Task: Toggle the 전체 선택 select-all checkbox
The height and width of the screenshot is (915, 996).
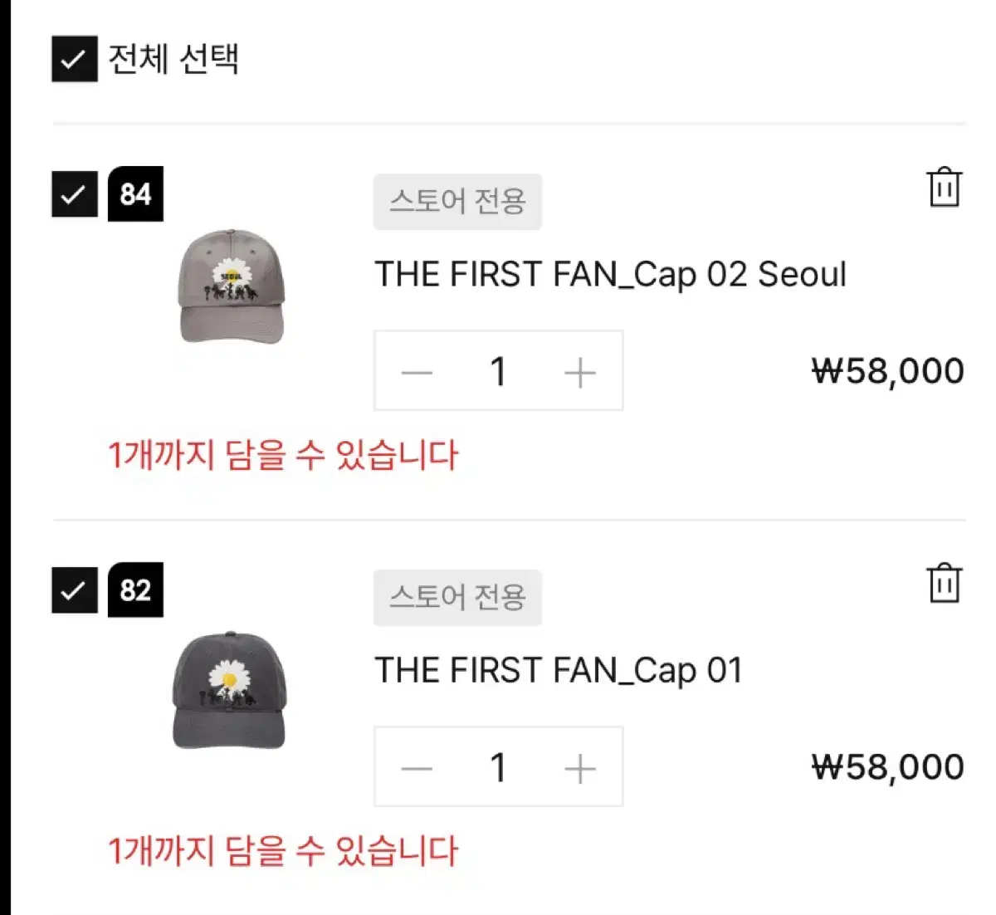Action: tap(75, 59)
